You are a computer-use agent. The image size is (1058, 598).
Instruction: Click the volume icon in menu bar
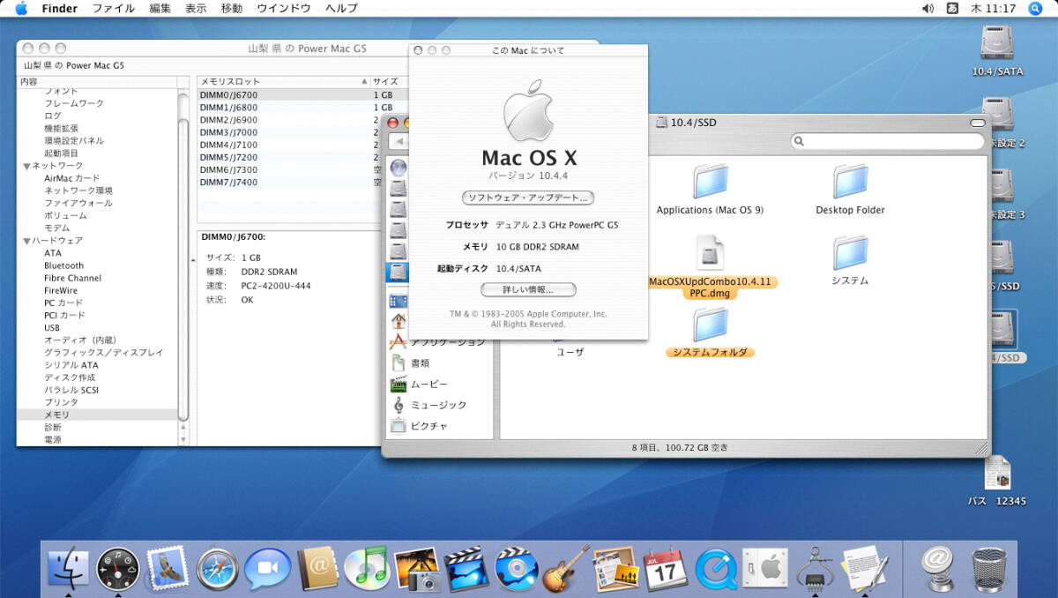coord(928,8)
